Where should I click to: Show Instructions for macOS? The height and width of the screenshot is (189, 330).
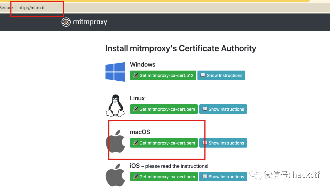[x=223, y=143]
